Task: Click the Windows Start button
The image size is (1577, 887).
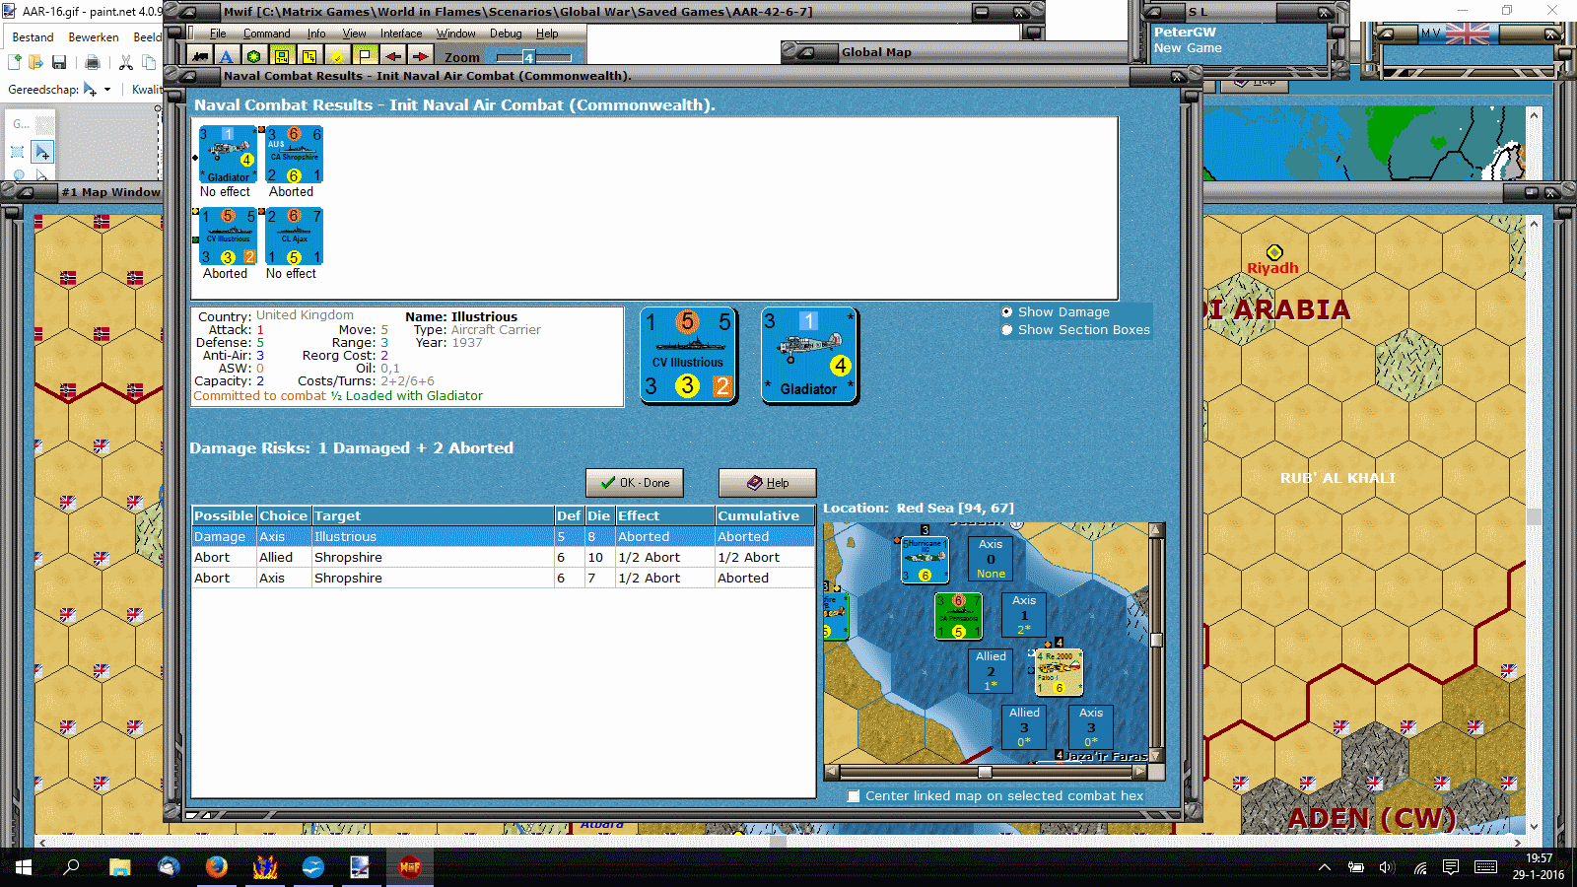Action: click(x=24, y=867)
